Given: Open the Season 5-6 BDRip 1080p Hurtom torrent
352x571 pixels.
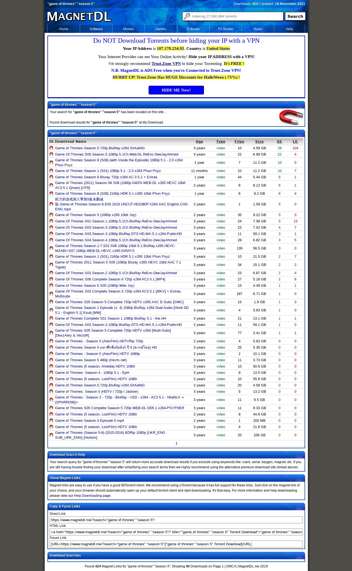Looking at the screenshot, I should 110,435.
